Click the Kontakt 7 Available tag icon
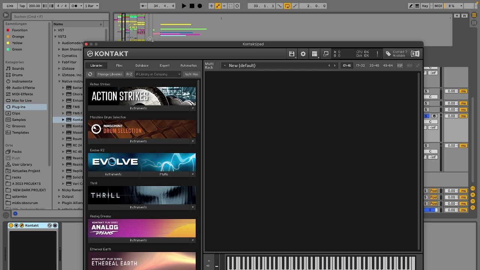 point(388,54)
